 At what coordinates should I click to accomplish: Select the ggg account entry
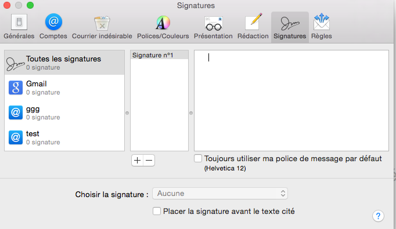point(64,112)
